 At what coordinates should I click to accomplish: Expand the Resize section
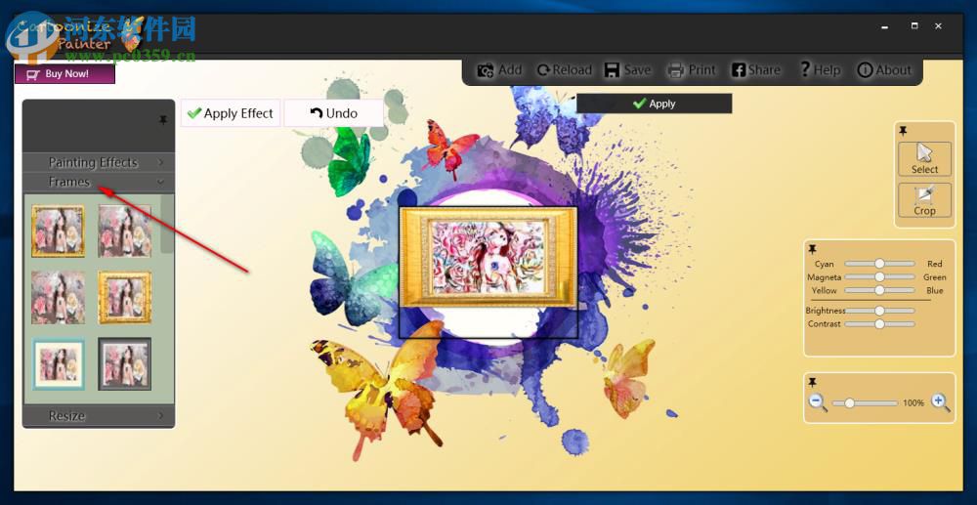pos(99,415)
